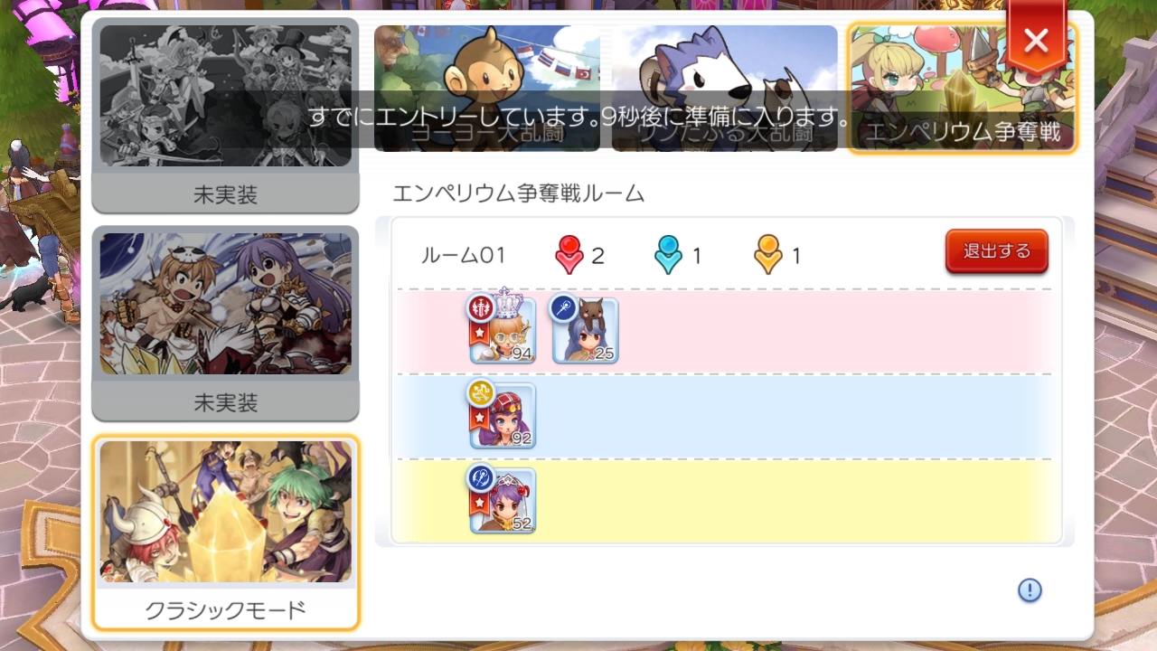The height and width of the screenshot is (651, 1157).
Task: Click the blue info exclamation icon
Action: (1030, 590)
